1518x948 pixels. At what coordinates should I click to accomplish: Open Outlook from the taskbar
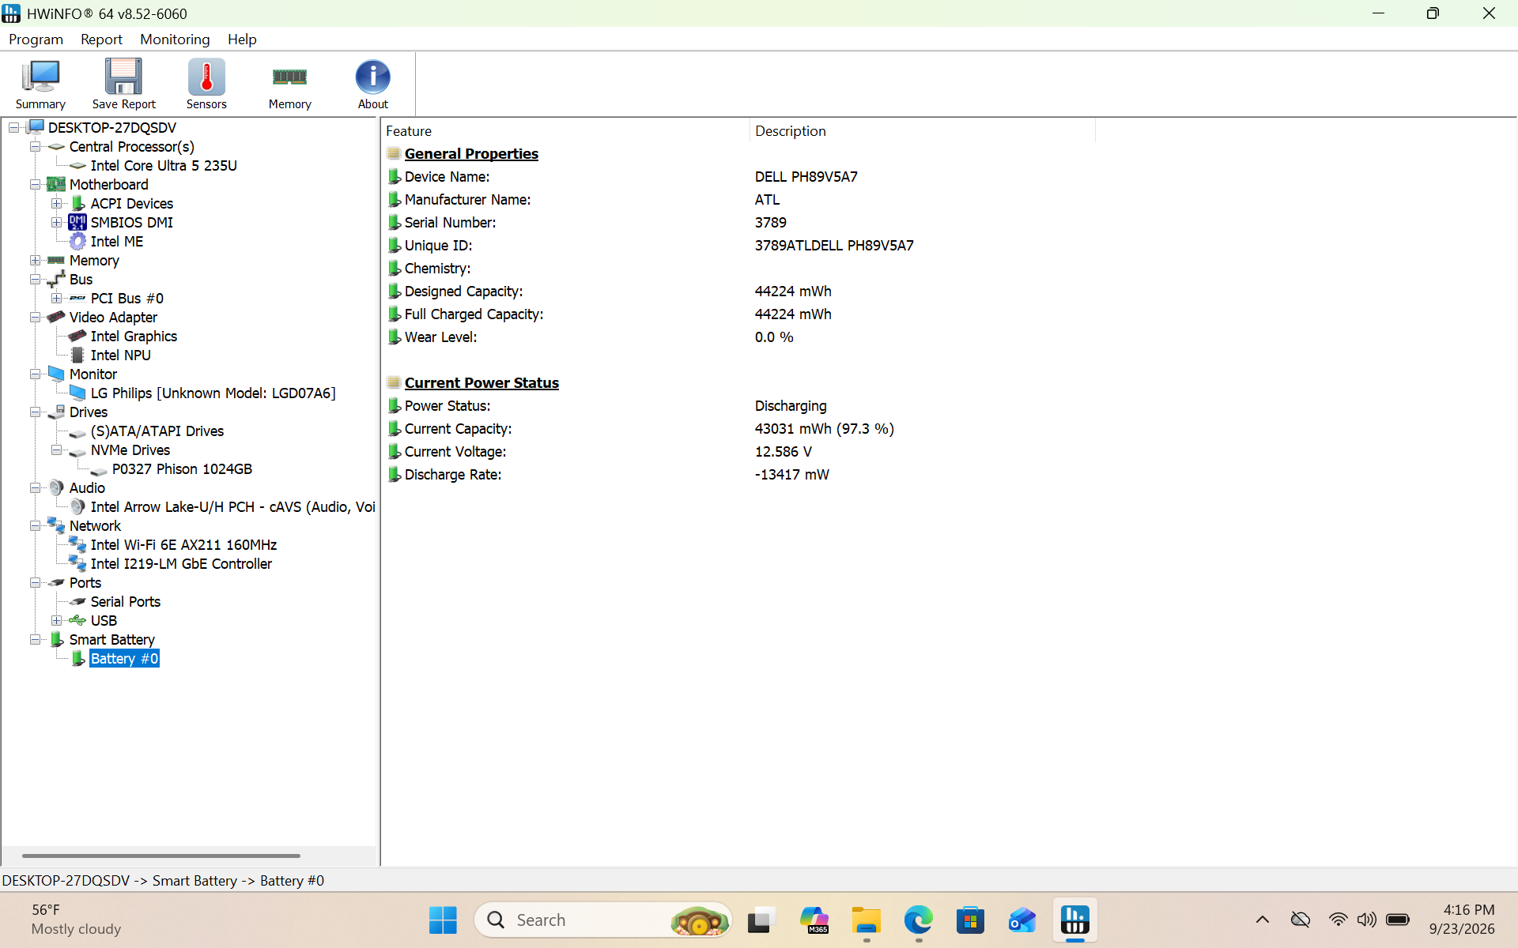click(x=1022, y=920)
